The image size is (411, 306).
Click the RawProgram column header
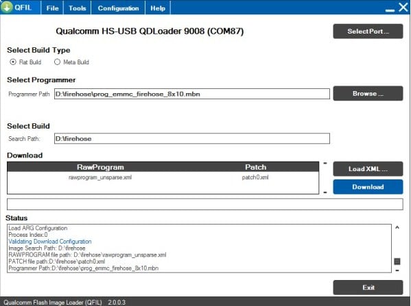100,167
